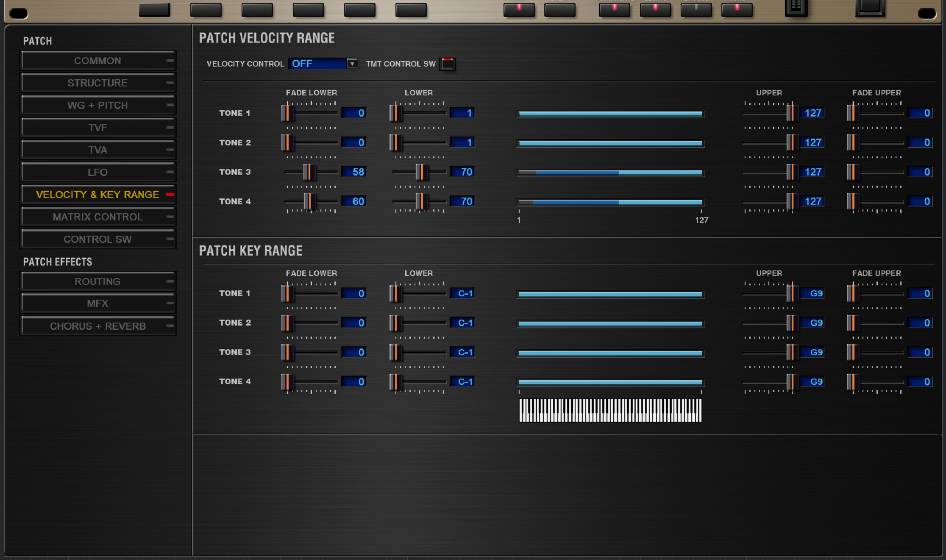Open the Routing effects page
Image resolution: width=946 pixels, height=560 pixels.
click(x=97, y=281)
